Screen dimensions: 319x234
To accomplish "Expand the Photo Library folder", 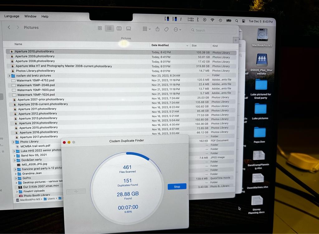I will (x=13, y=142).
